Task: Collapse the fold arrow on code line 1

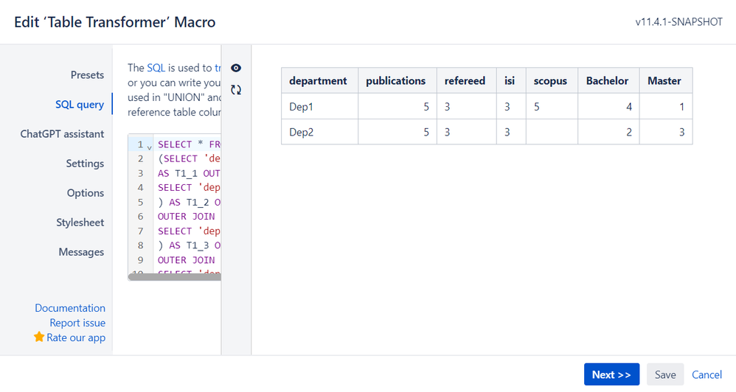Action: tap(149, 147)
